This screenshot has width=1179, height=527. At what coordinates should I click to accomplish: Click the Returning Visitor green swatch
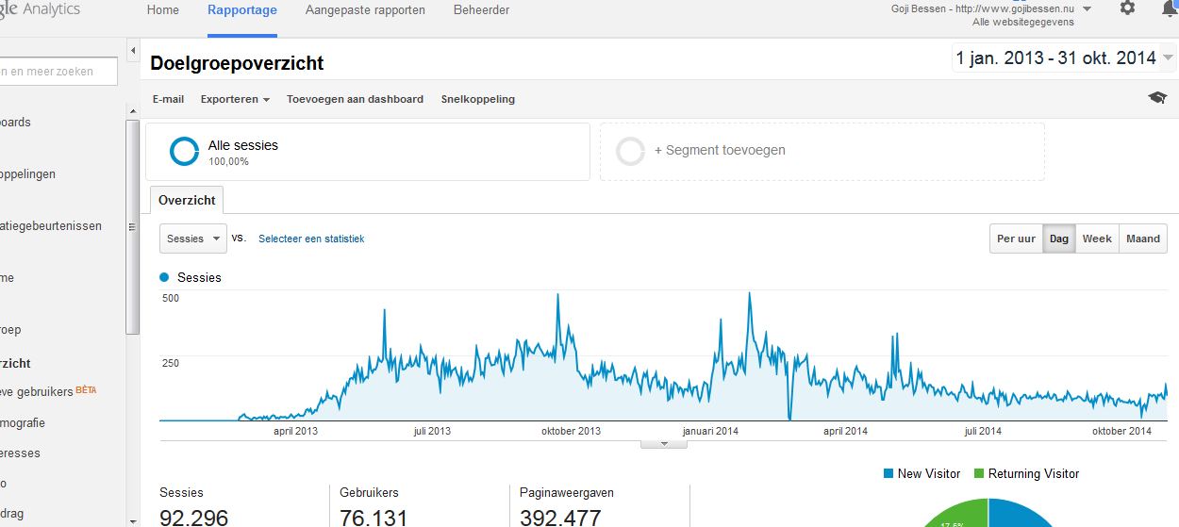point(979,473)
